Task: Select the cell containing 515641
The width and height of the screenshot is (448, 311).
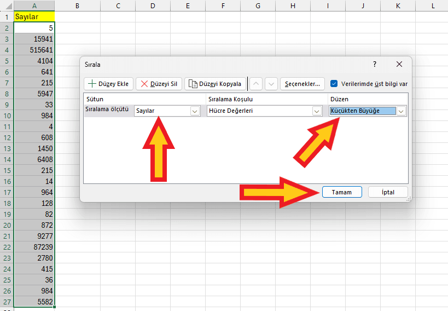Action: point(34,50)
